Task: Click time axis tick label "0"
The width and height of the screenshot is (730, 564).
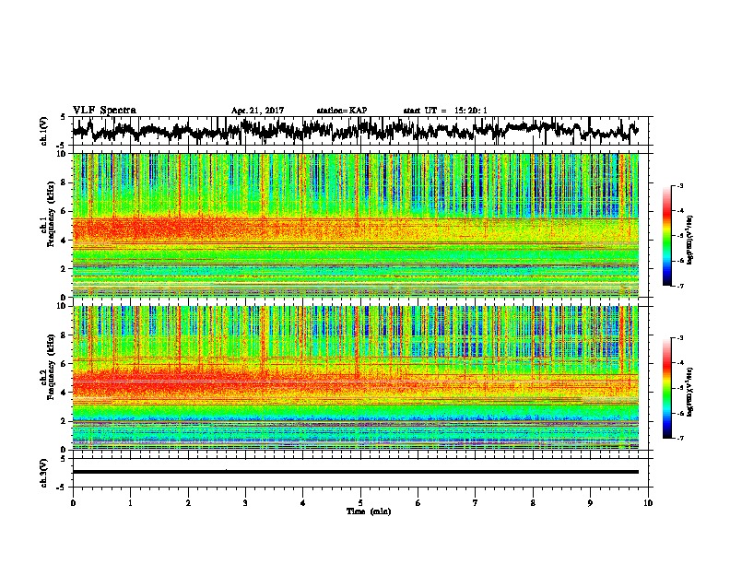Action: pyautogui.click(x=73, y=503)
